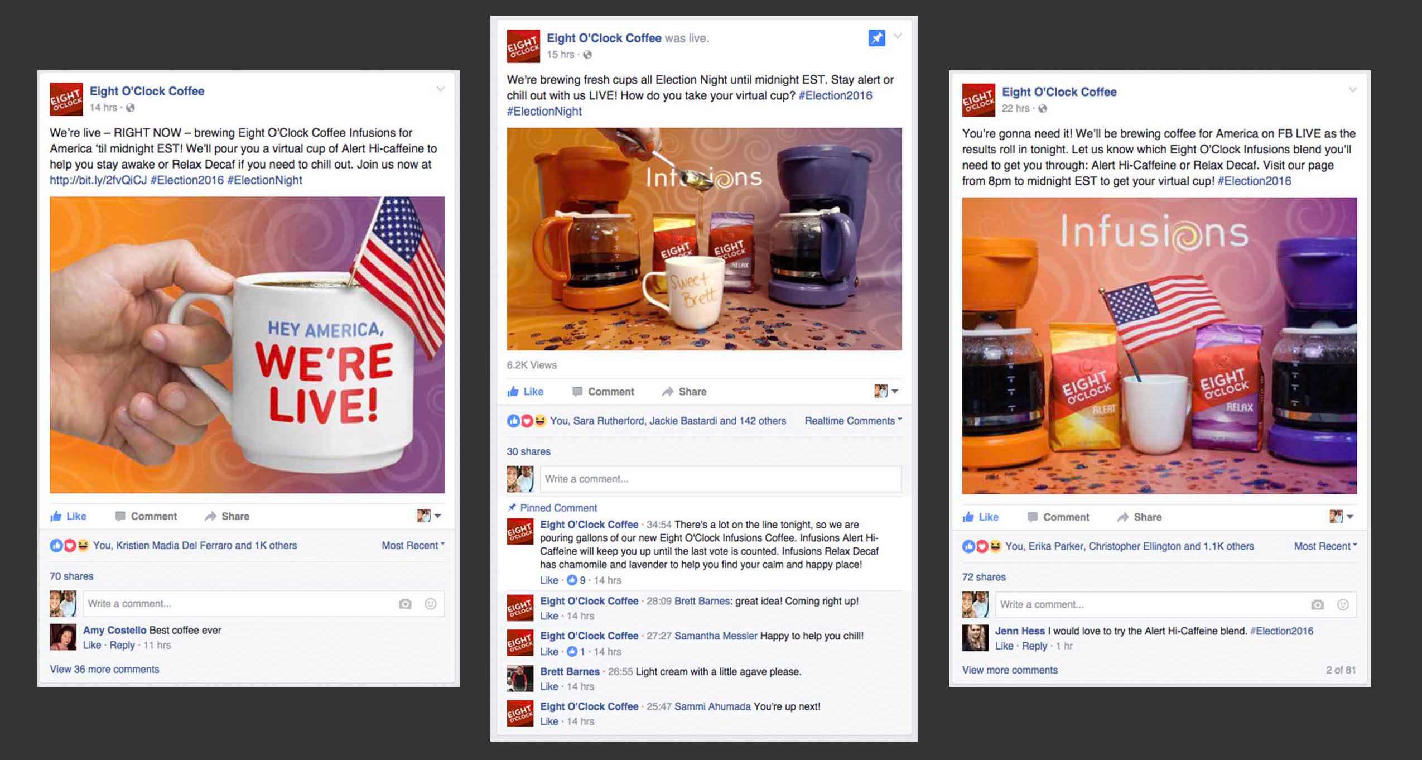Click emoji icon in left post comment box
The width and height of the screenshot is (1422, 760).
pyautogui.click(x=430, y=604)
